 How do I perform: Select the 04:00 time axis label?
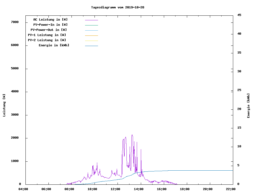pyautogui.click(x=23, y=189)
